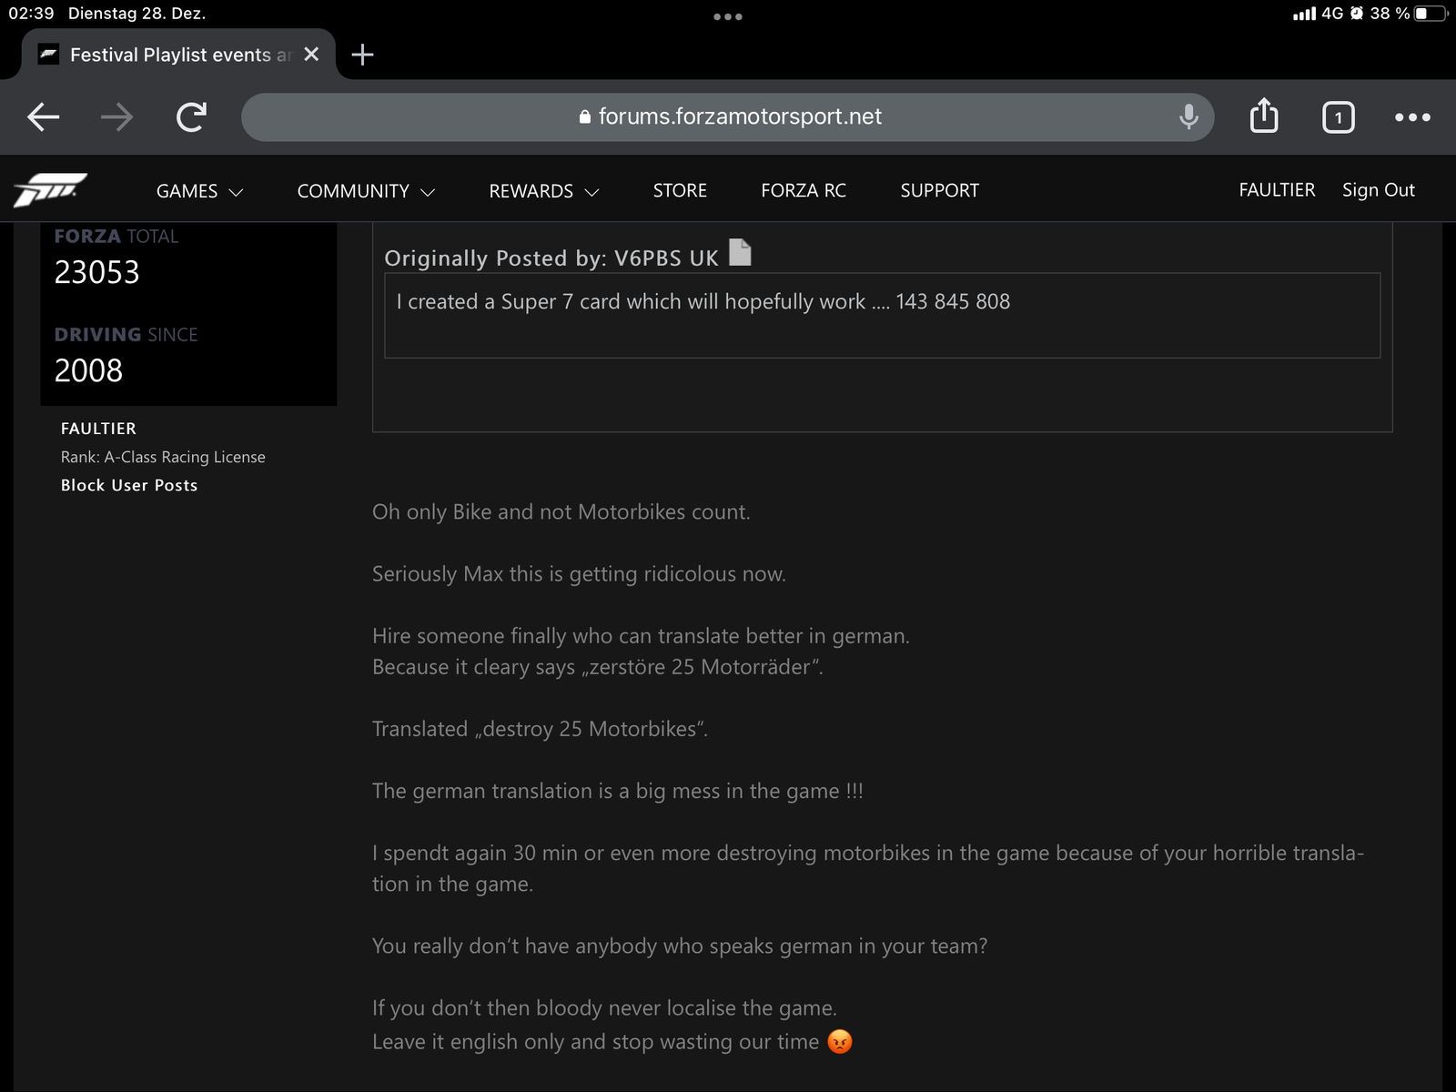
Task: Click the Sign Out link
Action: (1379, 189)
